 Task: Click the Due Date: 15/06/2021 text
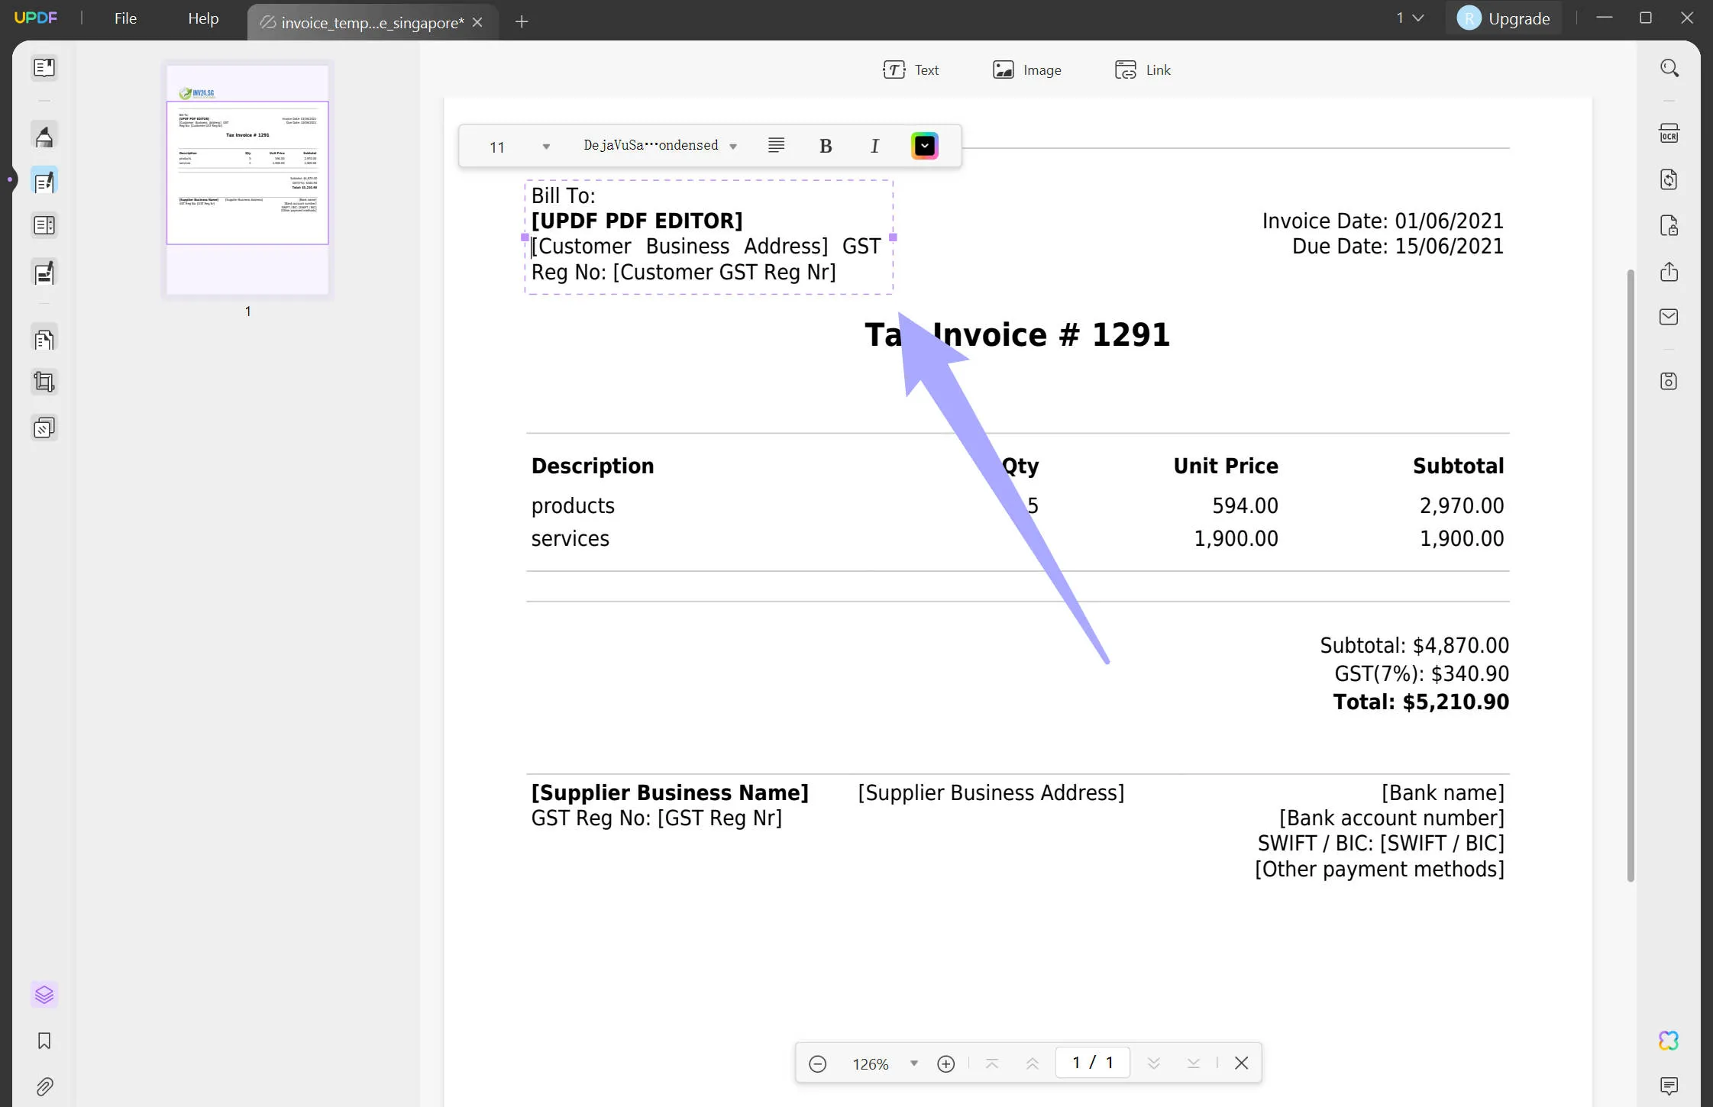point(1398,247)
